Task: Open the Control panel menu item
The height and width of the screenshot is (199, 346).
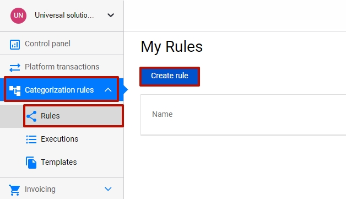Action: [x=62, y=44]
